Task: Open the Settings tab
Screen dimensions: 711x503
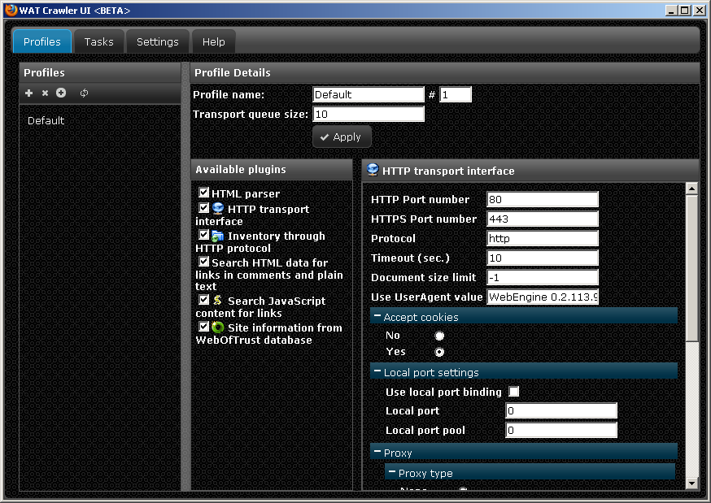Action: 158,41
